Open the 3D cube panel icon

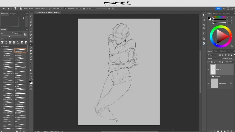click(x=204, y=34)
